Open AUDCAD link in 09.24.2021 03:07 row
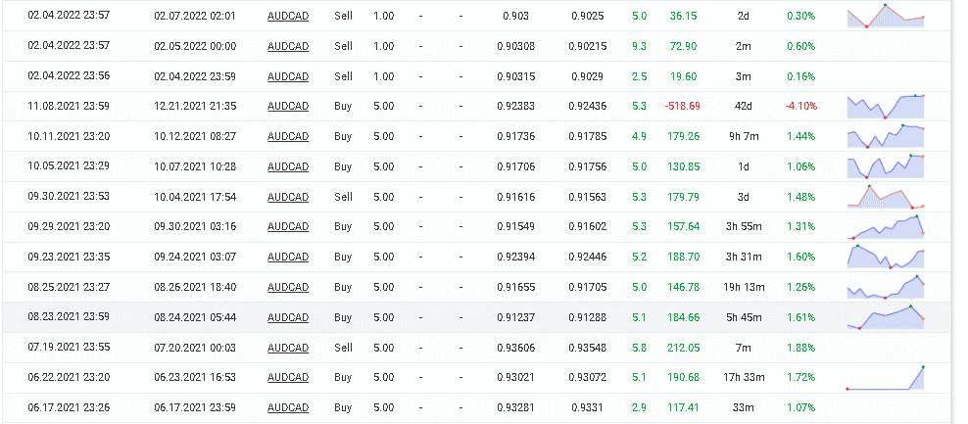The image size is (968, 424). (x=288, y=257)
